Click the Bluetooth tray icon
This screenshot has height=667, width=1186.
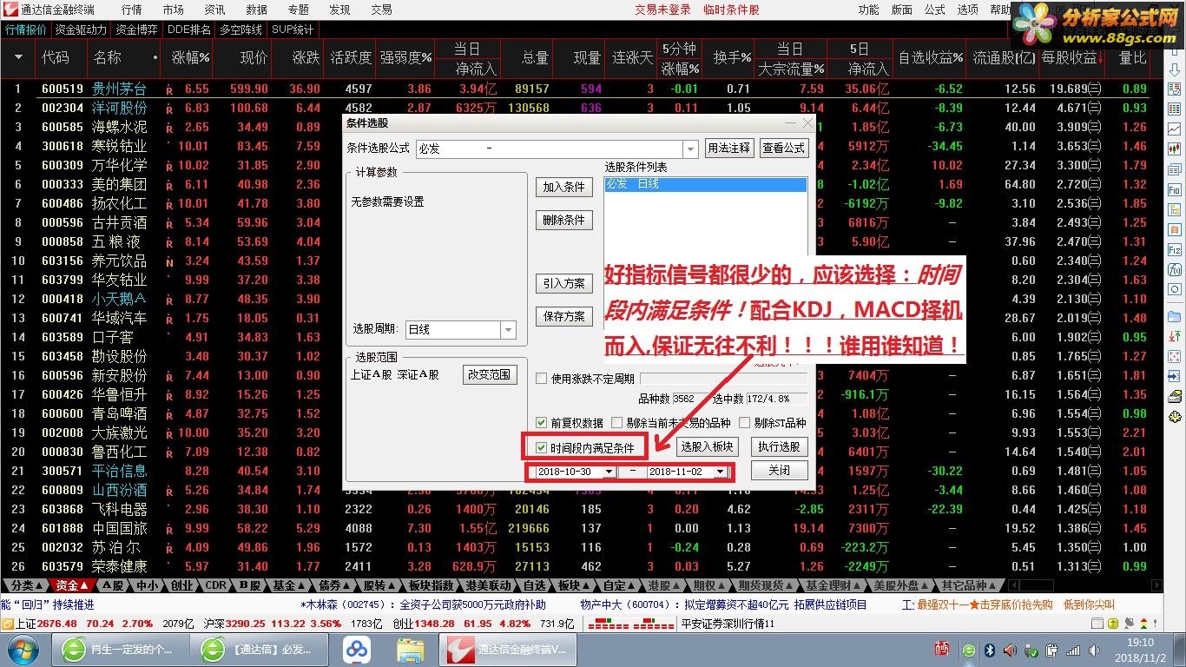coord(988,650)
